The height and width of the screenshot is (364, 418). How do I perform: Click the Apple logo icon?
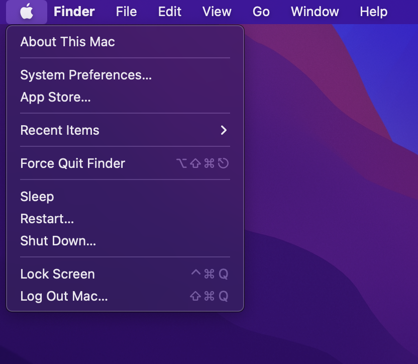(x=27, y=12)
